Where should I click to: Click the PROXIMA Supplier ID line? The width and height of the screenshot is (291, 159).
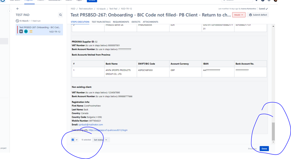point(84,42)
